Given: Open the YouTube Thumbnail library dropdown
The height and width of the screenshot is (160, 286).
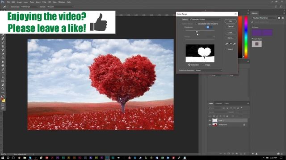Looking at the screenshot, I should (x=264, y=18).
